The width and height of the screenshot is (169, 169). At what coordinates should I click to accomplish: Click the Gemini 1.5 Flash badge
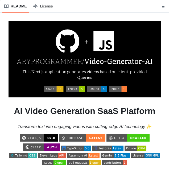(x=115, y=155)
